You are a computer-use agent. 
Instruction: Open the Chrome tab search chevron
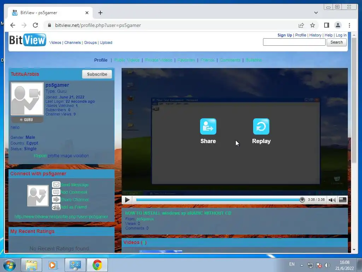316,13
